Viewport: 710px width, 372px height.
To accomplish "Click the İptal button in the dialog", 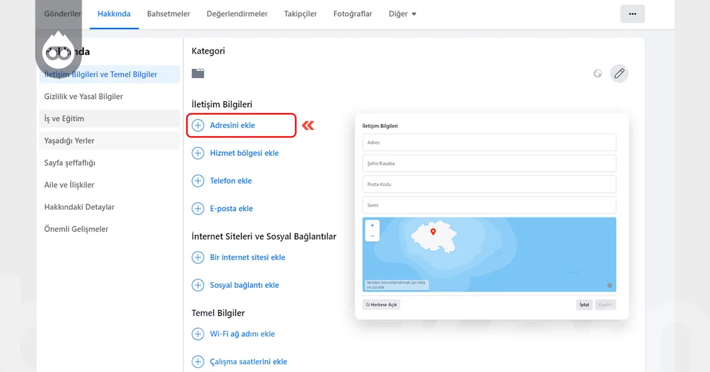I will [x=584, y=304].
